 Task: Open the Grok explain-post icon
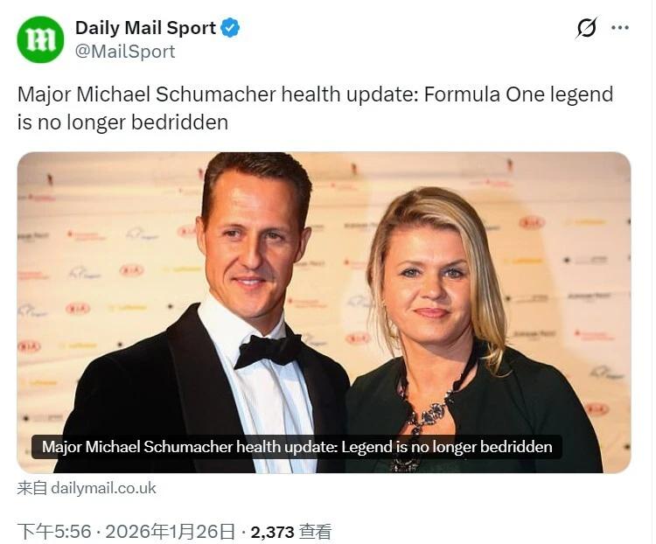pos(587,28)
